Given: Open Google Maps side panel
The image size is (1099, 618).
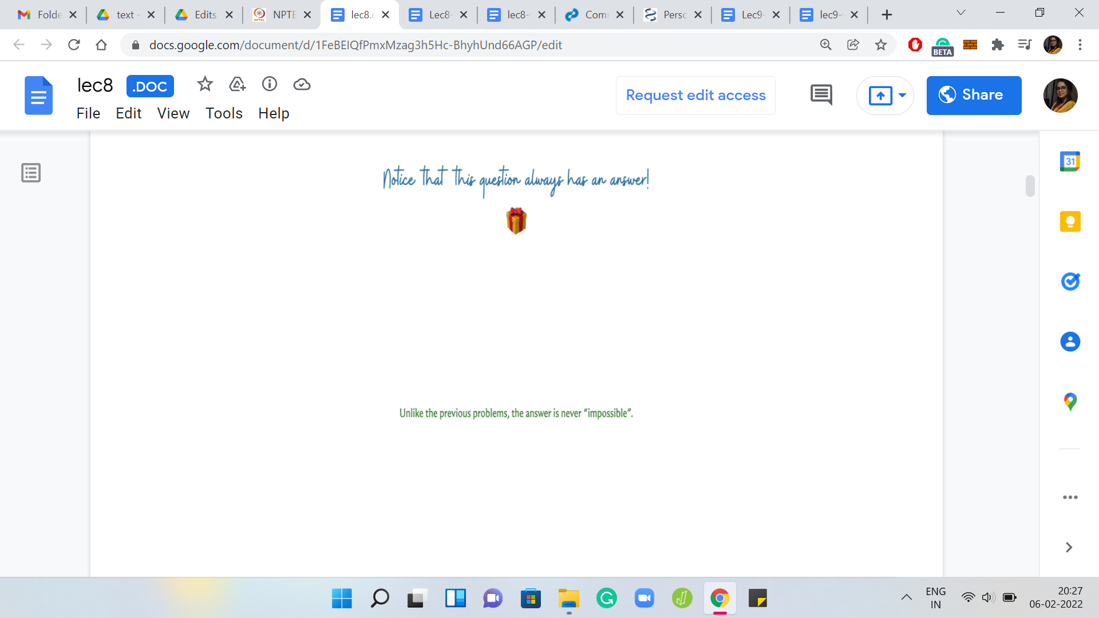Looking at the screenshot, I should (1070, 402).
